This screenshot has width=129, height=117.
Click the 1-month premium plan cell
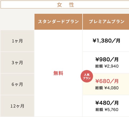click(106, 41)
